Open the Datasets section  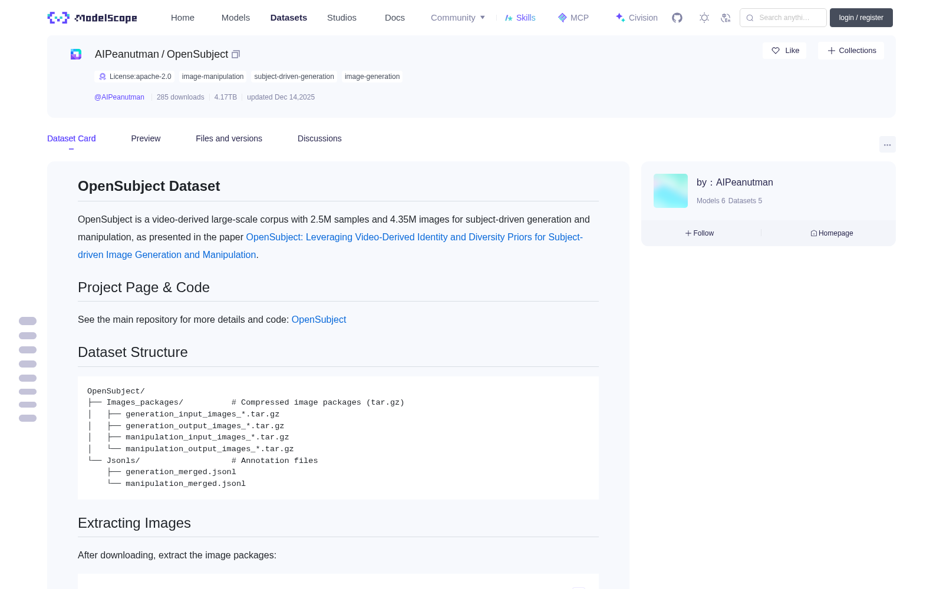click(x=289, y=18)
